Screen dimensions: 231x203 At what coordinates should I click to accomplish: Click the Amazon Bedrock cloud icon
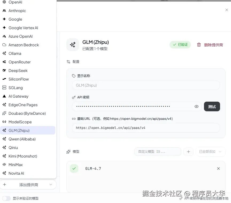[x=4, y=45]
